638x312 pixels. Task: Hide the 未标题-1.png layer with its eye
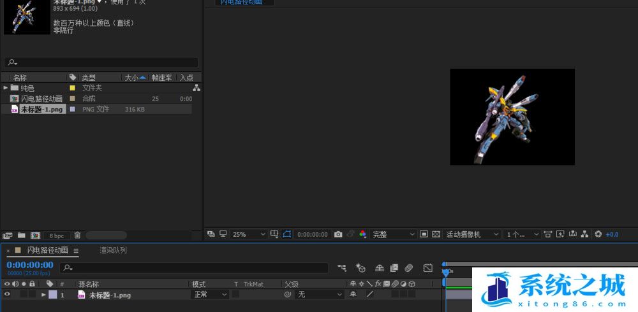[x=6, y=295]
